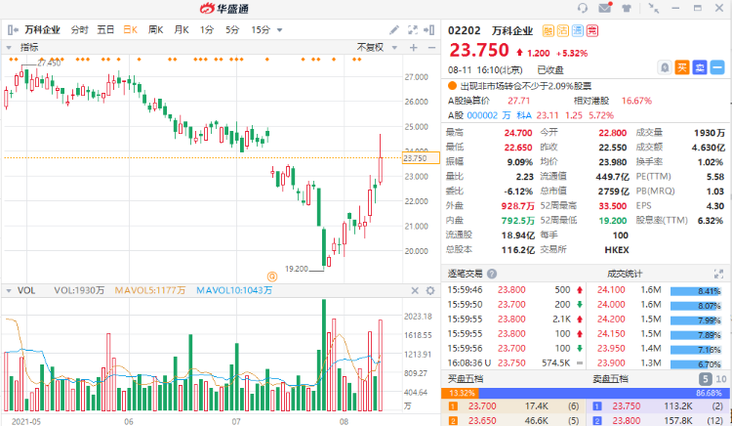
Task: Click the 27.450 high price marker
Action: pyautogui.click(x=49, y=63)
